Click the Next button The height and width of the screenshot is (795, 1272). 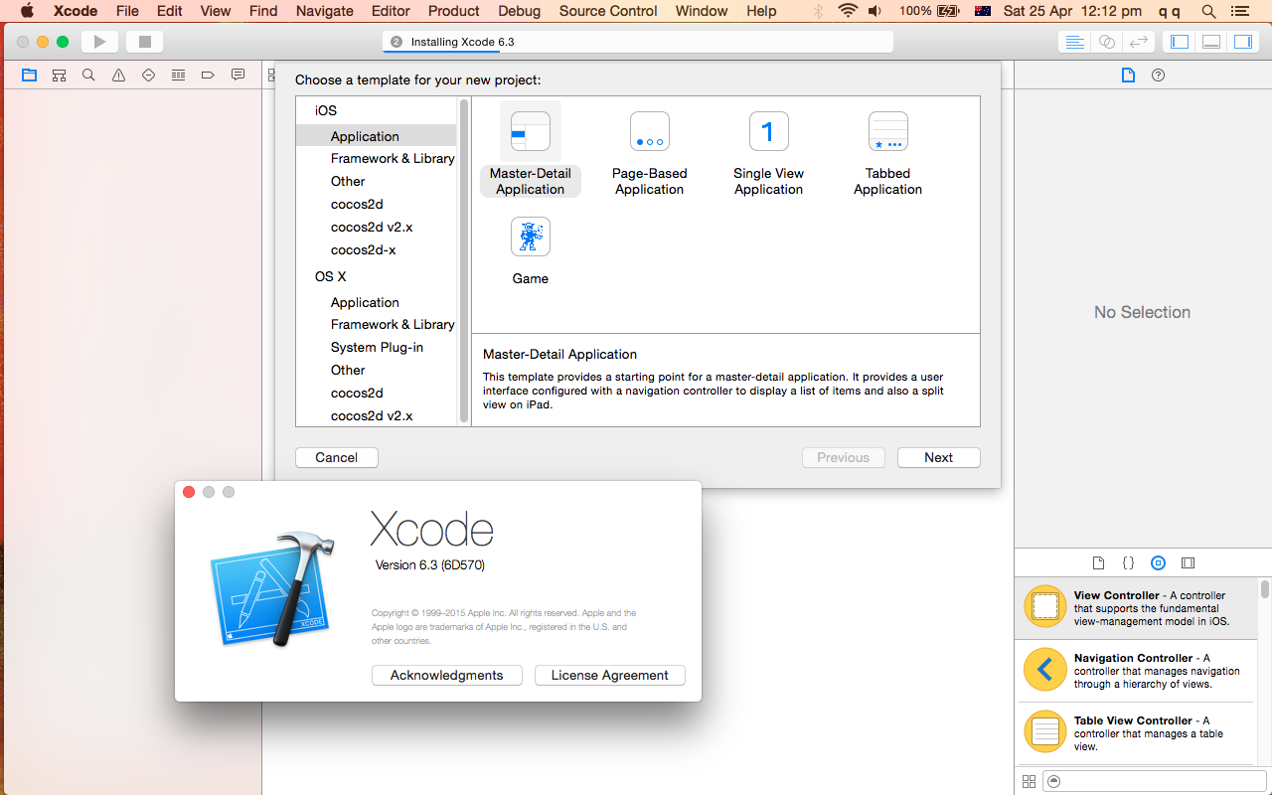pos(939,457)
